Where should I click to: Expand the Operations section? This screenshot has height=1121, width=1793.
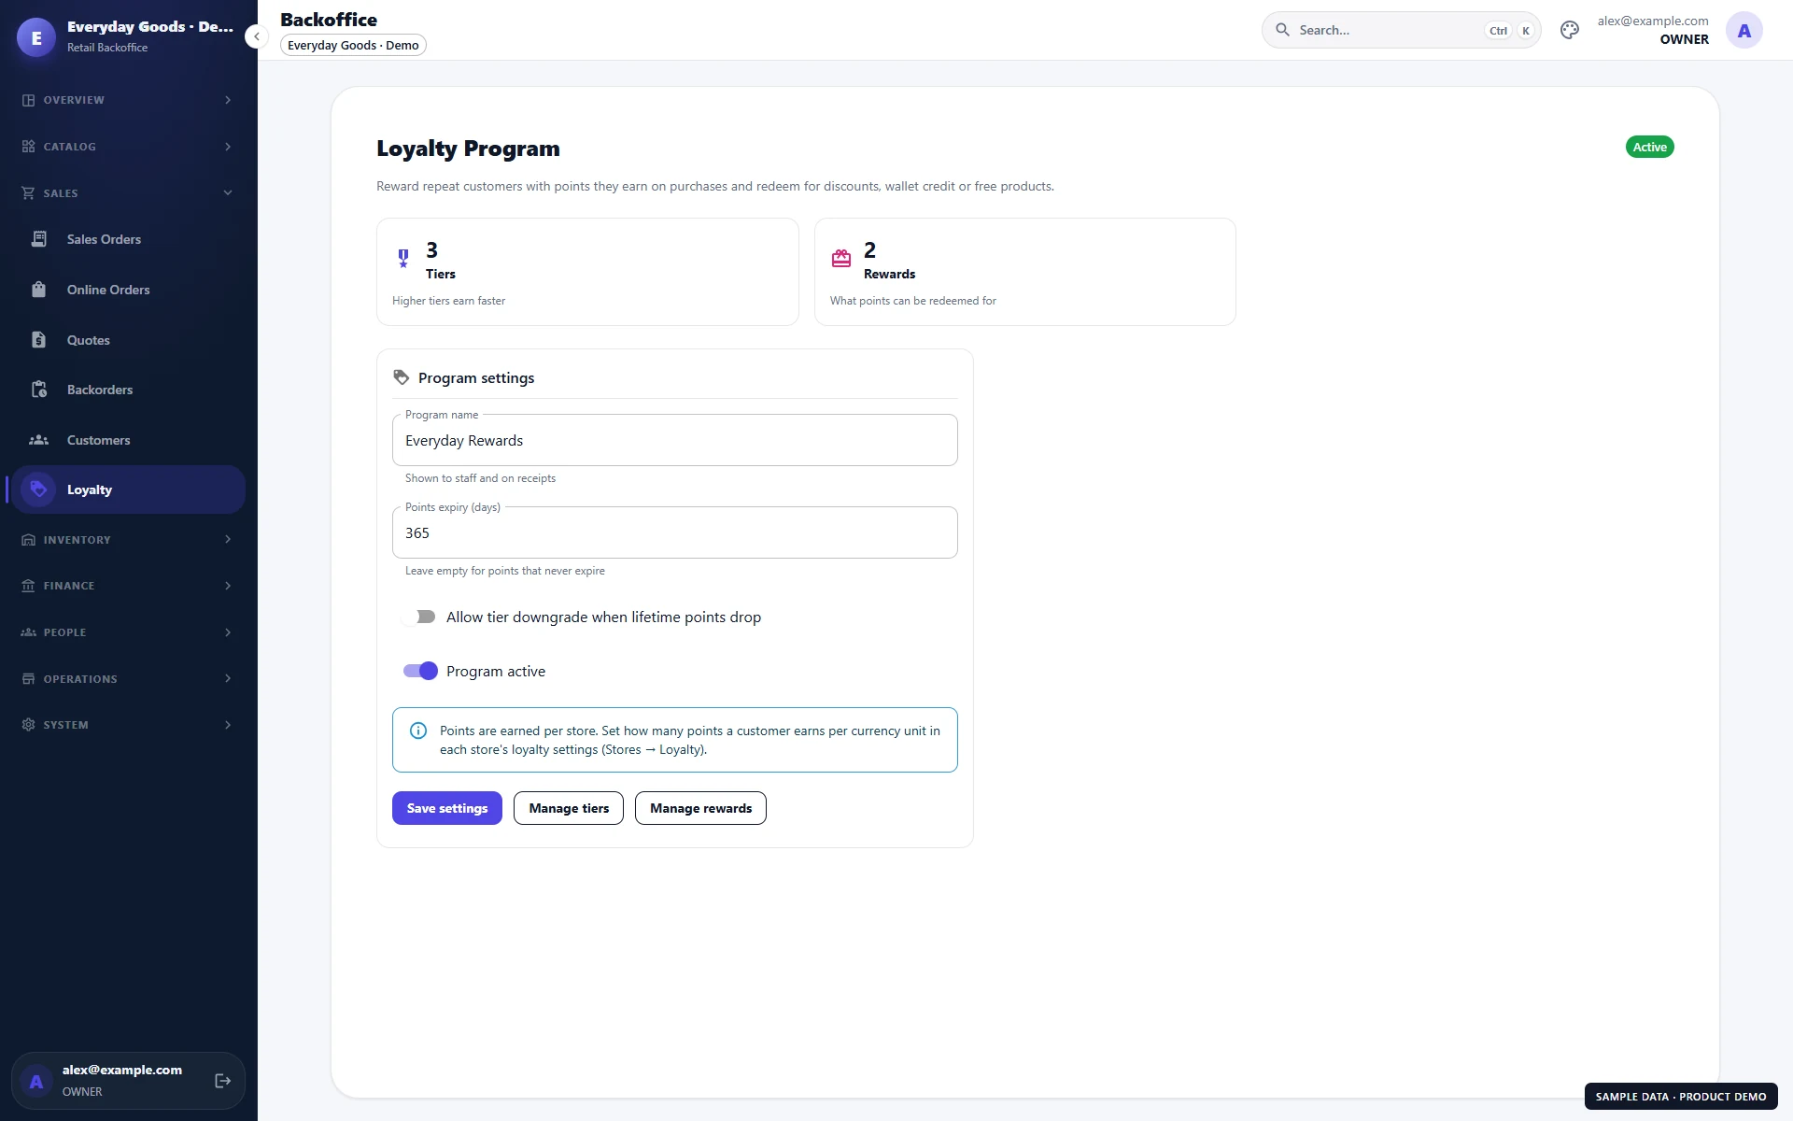pyautogui.click(x=128, y=679)
